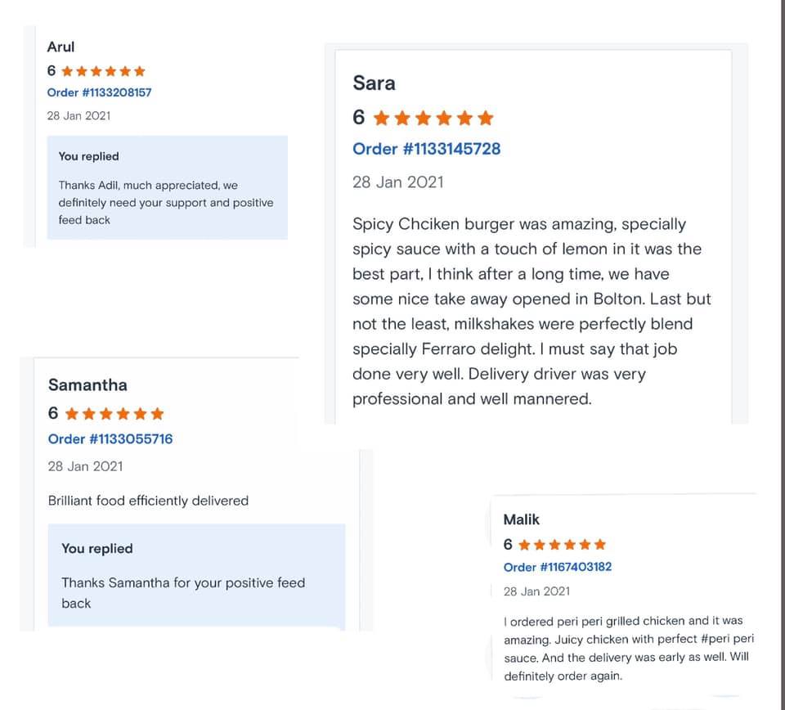This screenshot has height=710, width=785.
Task: Click the reviewer name Samantha
Action: pos(87,385)
